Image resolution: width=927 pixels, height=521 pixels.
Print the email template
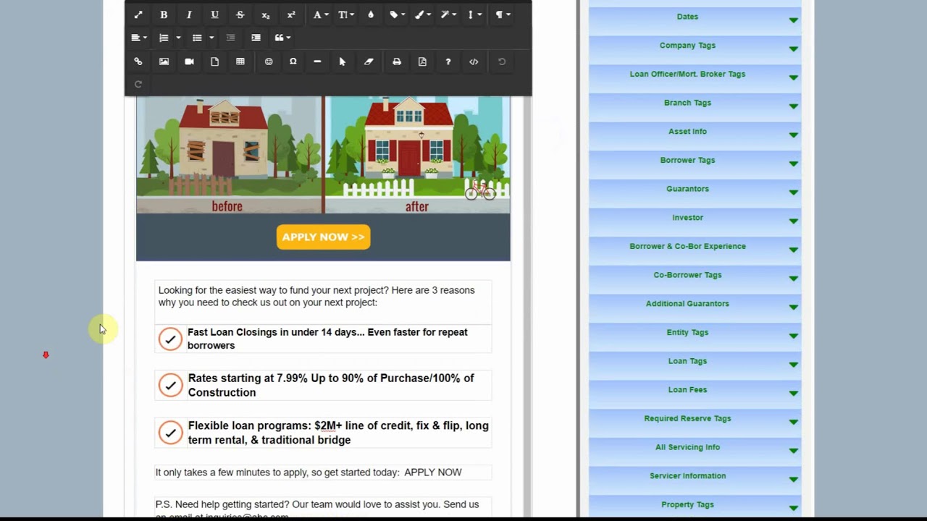(397, 62)
